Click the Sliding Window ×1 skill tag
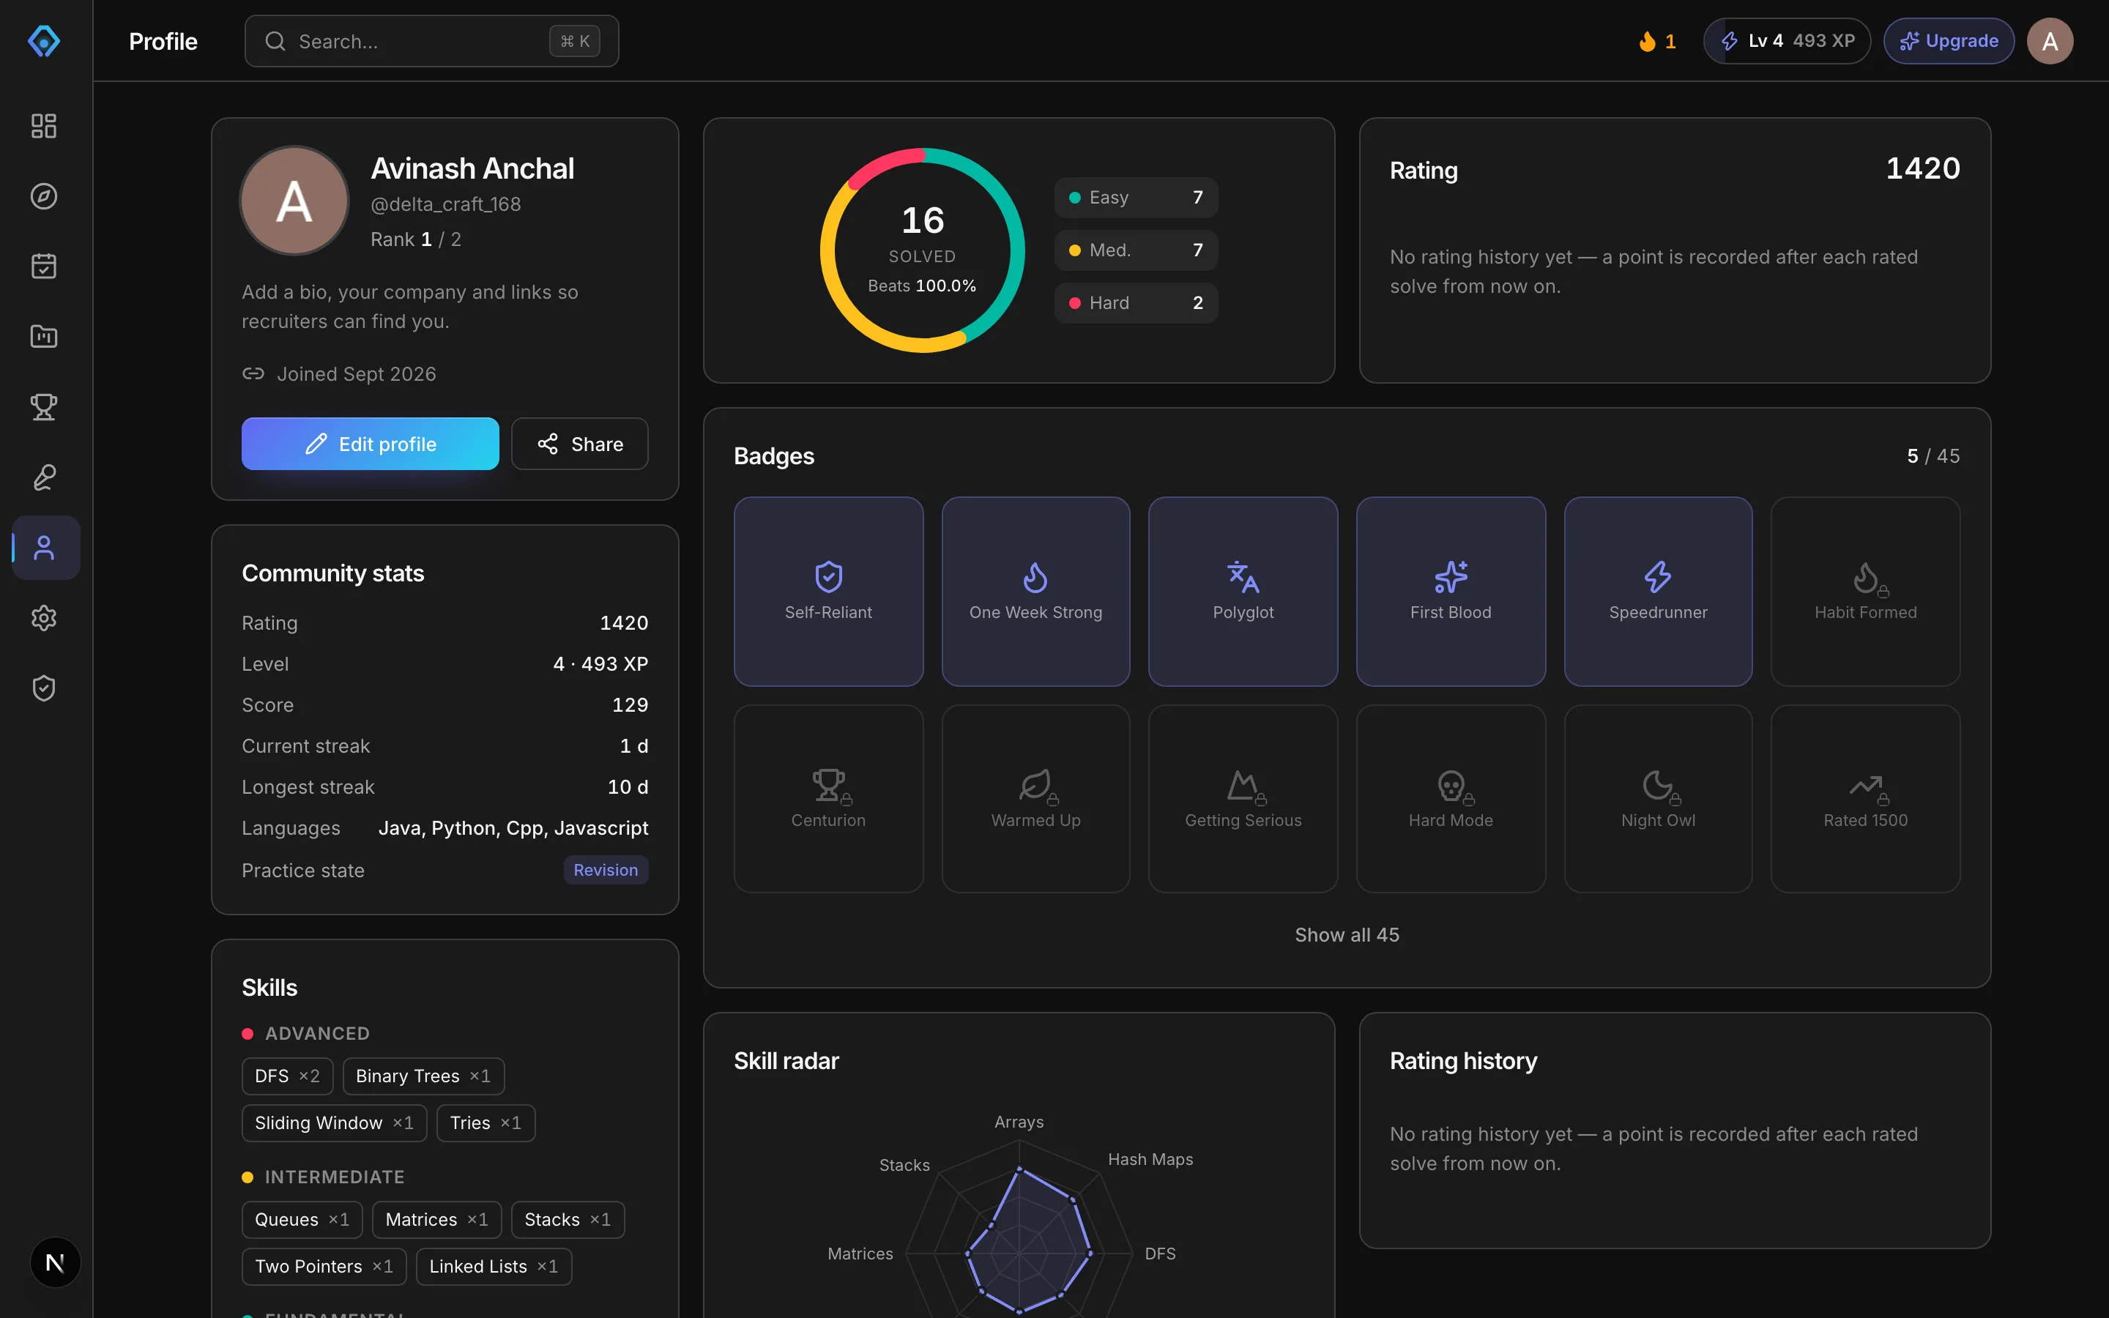 (334, 1122)
